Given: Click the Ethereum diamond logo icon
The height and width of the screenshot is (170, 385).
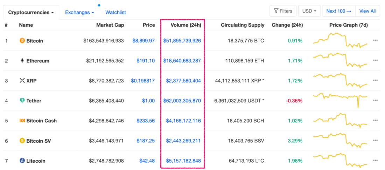Looking at the screenshot, I should point(22,61).
